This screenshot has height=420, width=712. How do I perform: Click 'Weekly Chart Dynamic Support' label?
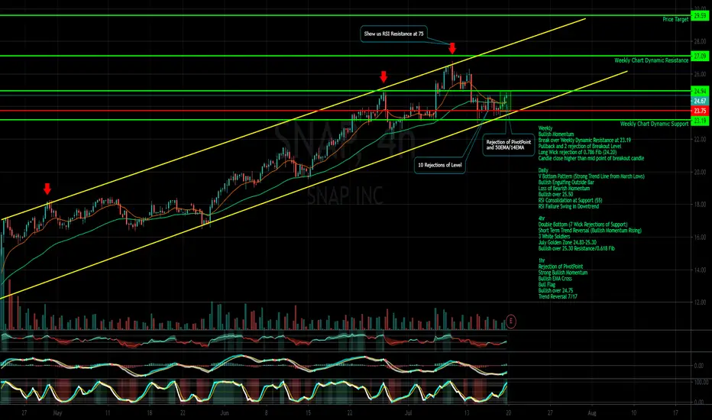pos(654,124)
